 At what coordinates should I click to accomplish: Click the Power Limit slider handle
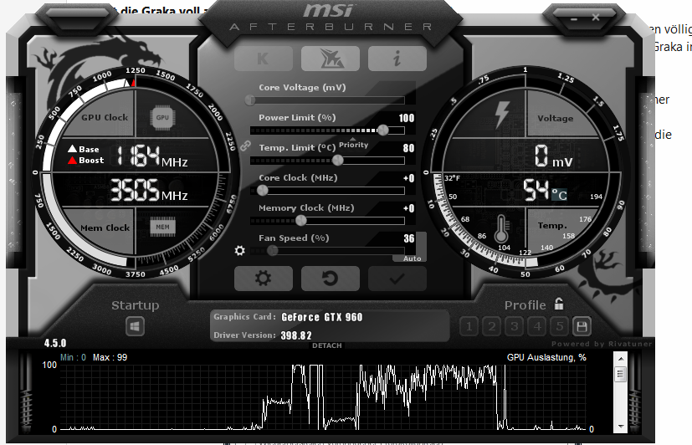(383, 130)
